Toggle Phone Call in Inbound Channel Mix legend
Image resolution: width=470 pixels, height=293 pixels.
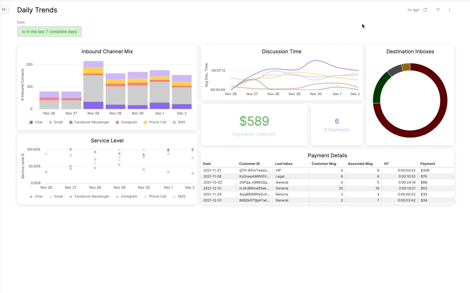(155, 122)
